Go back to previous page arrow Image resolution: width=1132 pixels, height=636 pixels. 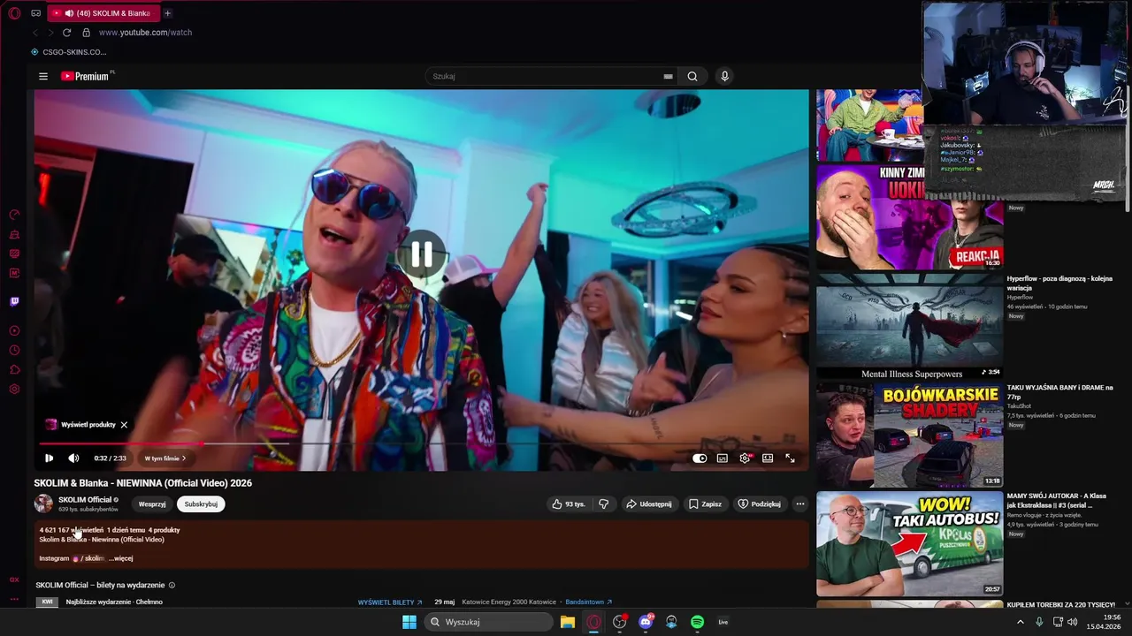pyautogui.click(x=35, y=33)
